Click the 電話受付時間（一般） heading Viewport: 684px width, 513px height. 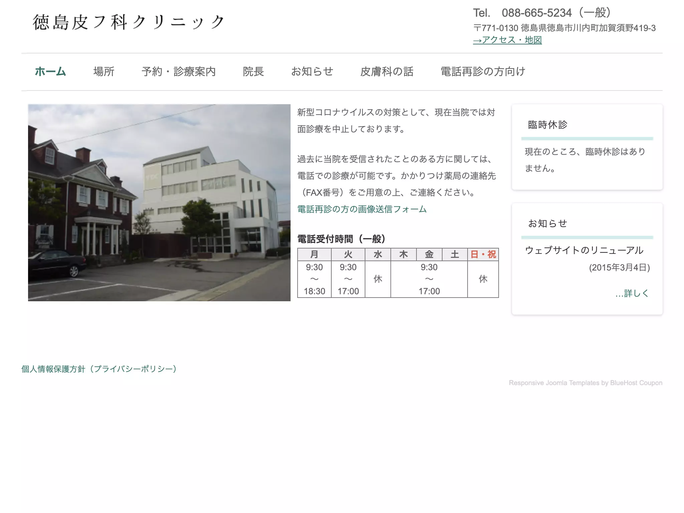pos(341,239)
